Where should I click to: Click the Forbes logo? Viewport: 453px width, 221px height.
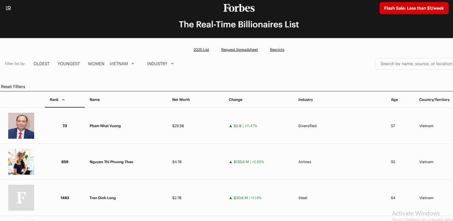tap(239, 8)
